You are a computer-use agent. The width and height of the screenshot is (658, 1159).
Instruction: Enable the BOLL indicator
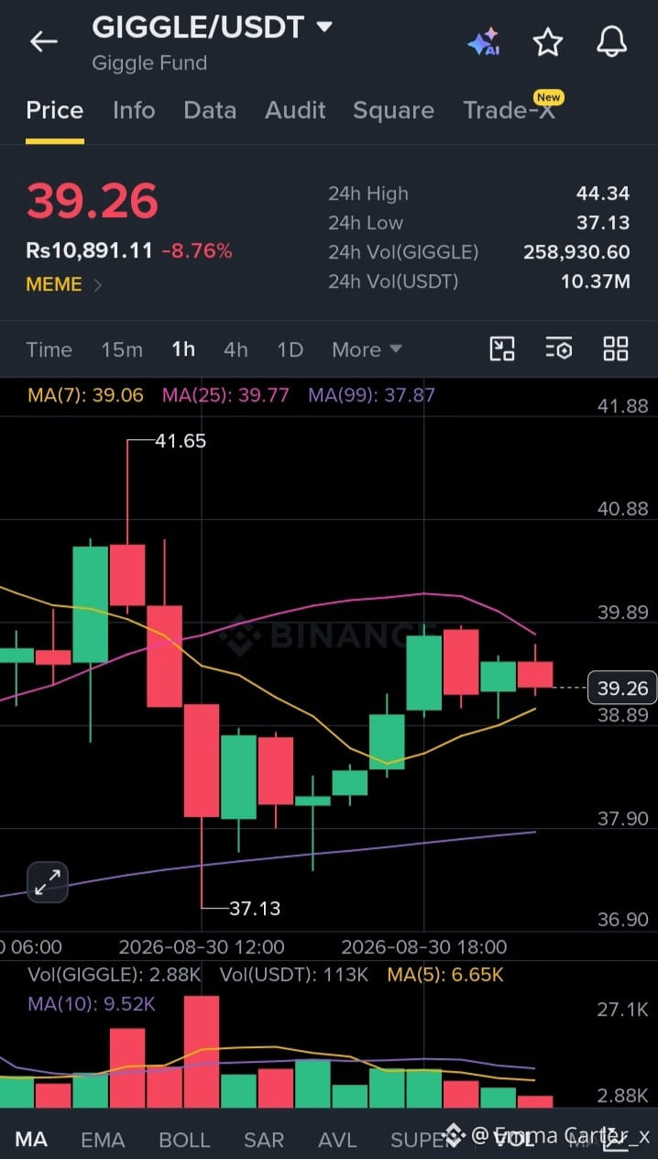(x=184, y=1140)
